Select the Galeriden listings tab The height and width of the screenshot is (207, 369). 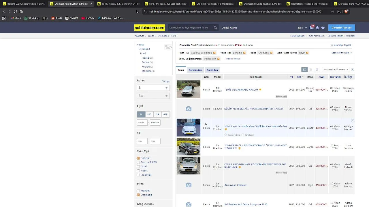(212, 70)
